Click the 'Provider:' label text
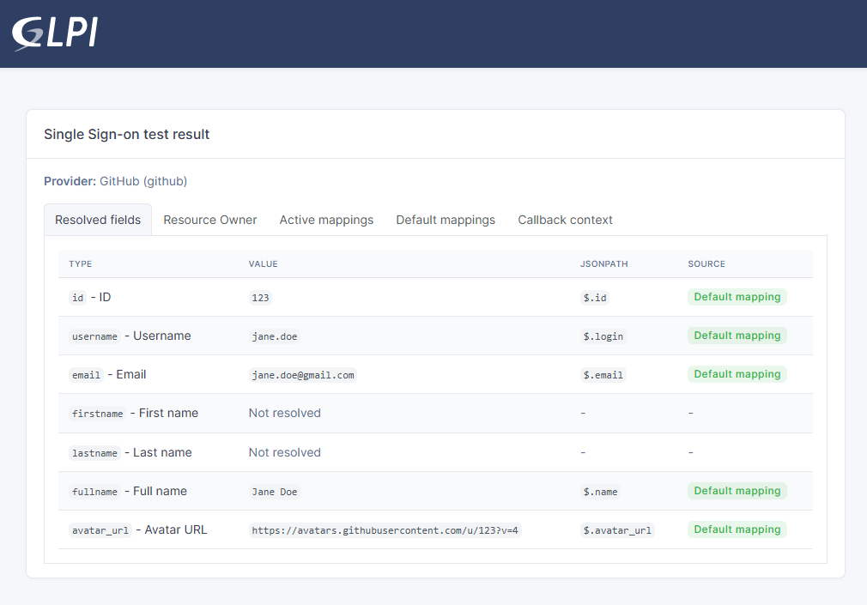The width and height of the screenshot is (867, 605). point(70,181)
